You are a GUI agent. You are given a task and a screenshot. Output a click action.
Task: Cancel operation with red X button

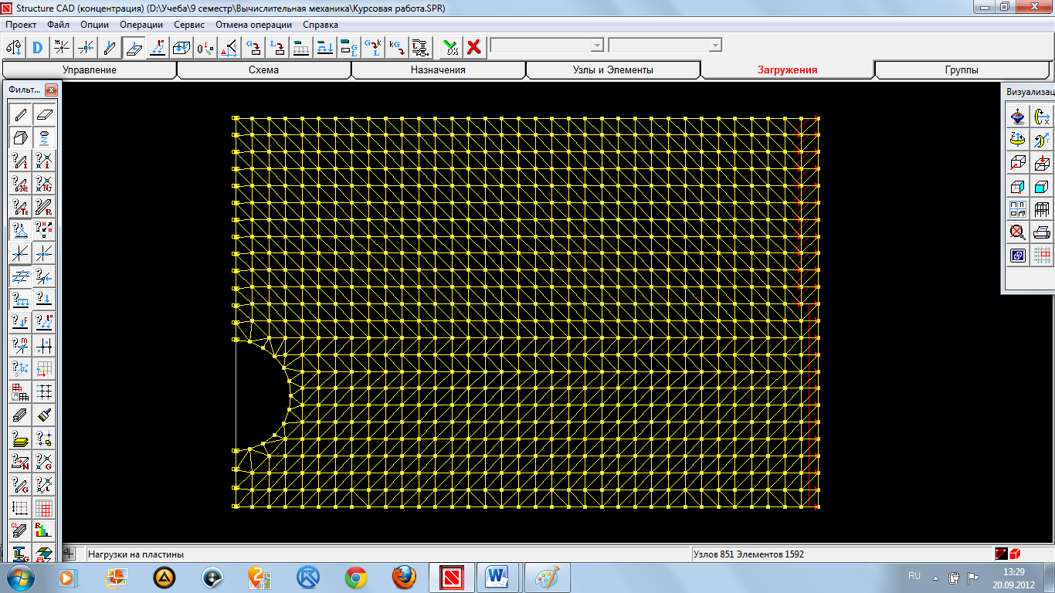click(474, 47)
